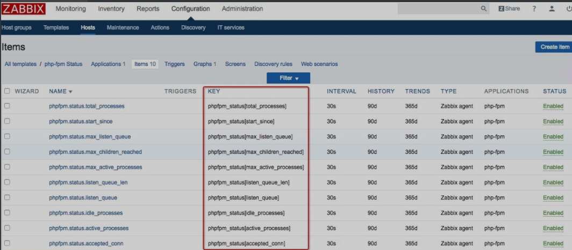The height and width of the screenshot is (250, 572).
Task: Switch to Graphs 1 tab
Action: 205,64
